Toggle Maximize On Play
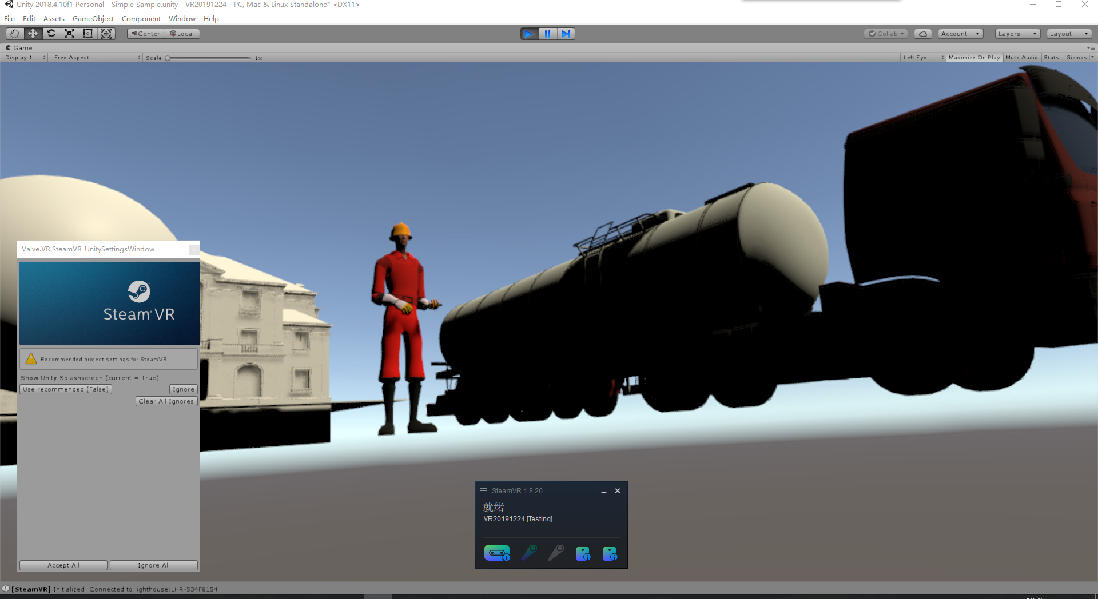 [x=974, y=58]
